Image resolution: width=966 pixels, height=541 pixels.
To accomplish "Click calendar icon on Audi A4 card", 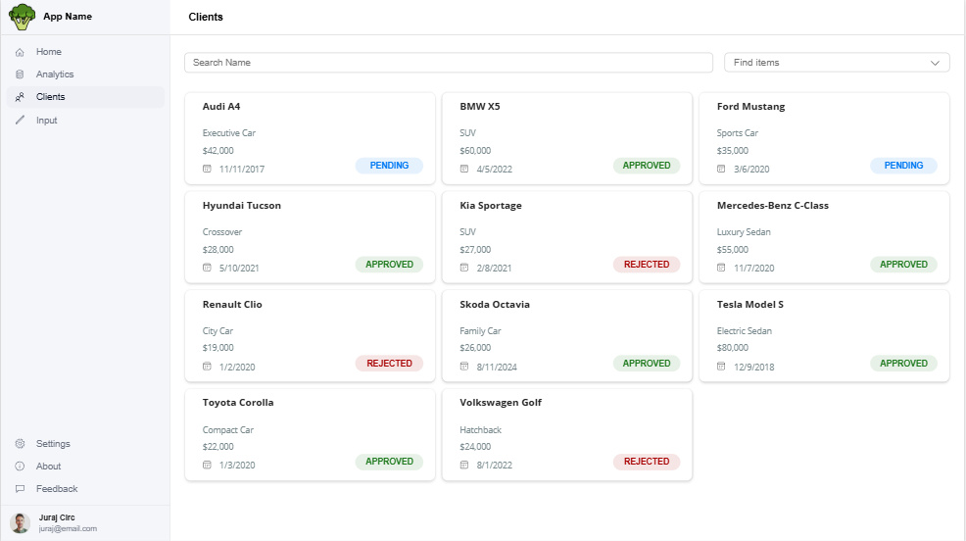I will (x=207, y=169).
